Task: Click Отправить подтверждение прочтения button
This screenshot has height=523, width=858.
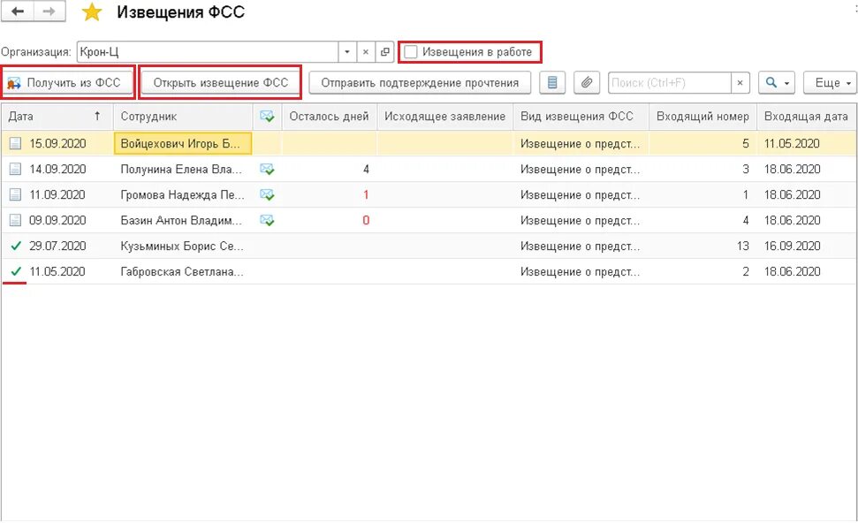Action: (x=420, y=83)
